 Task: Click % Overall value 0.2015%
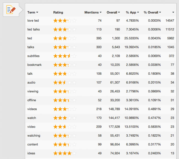[154, 82]
